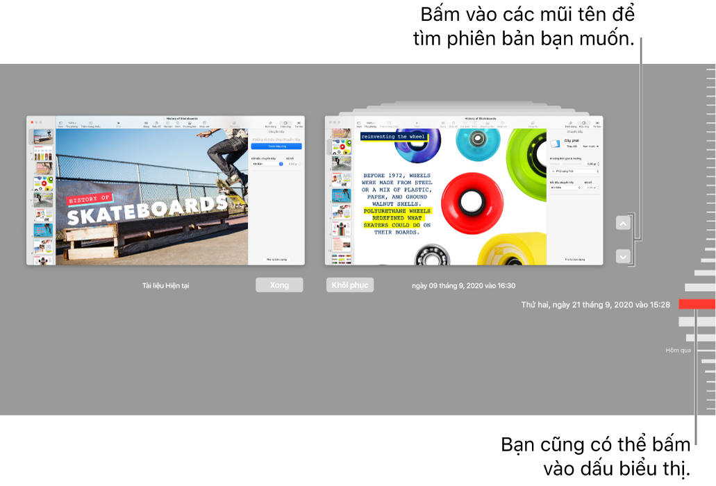Open Thu phóng zoom dropdown in older version

[370, 124]
